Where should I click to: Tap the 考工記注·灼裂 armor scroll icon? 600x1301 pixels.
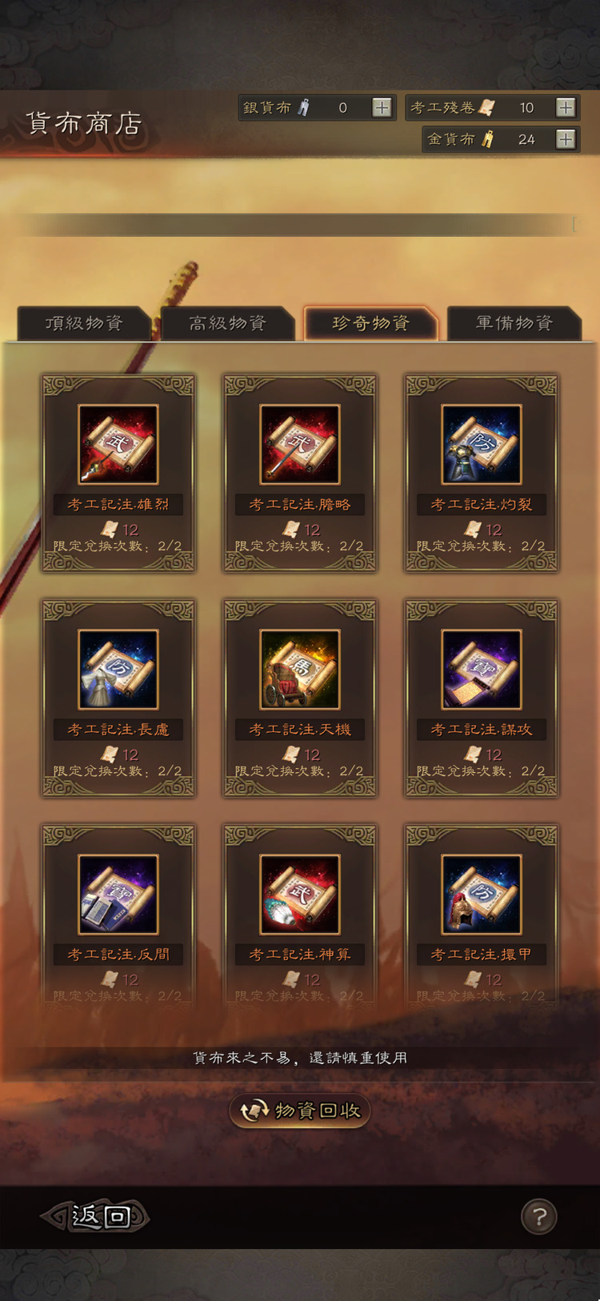(482, 444)
